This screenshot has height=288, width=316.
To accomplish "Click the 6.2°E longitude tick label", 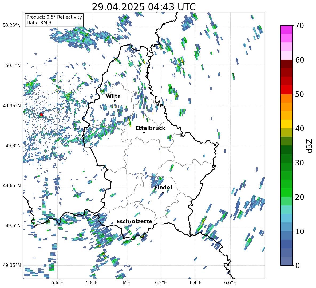I will [x=161, y=283].
